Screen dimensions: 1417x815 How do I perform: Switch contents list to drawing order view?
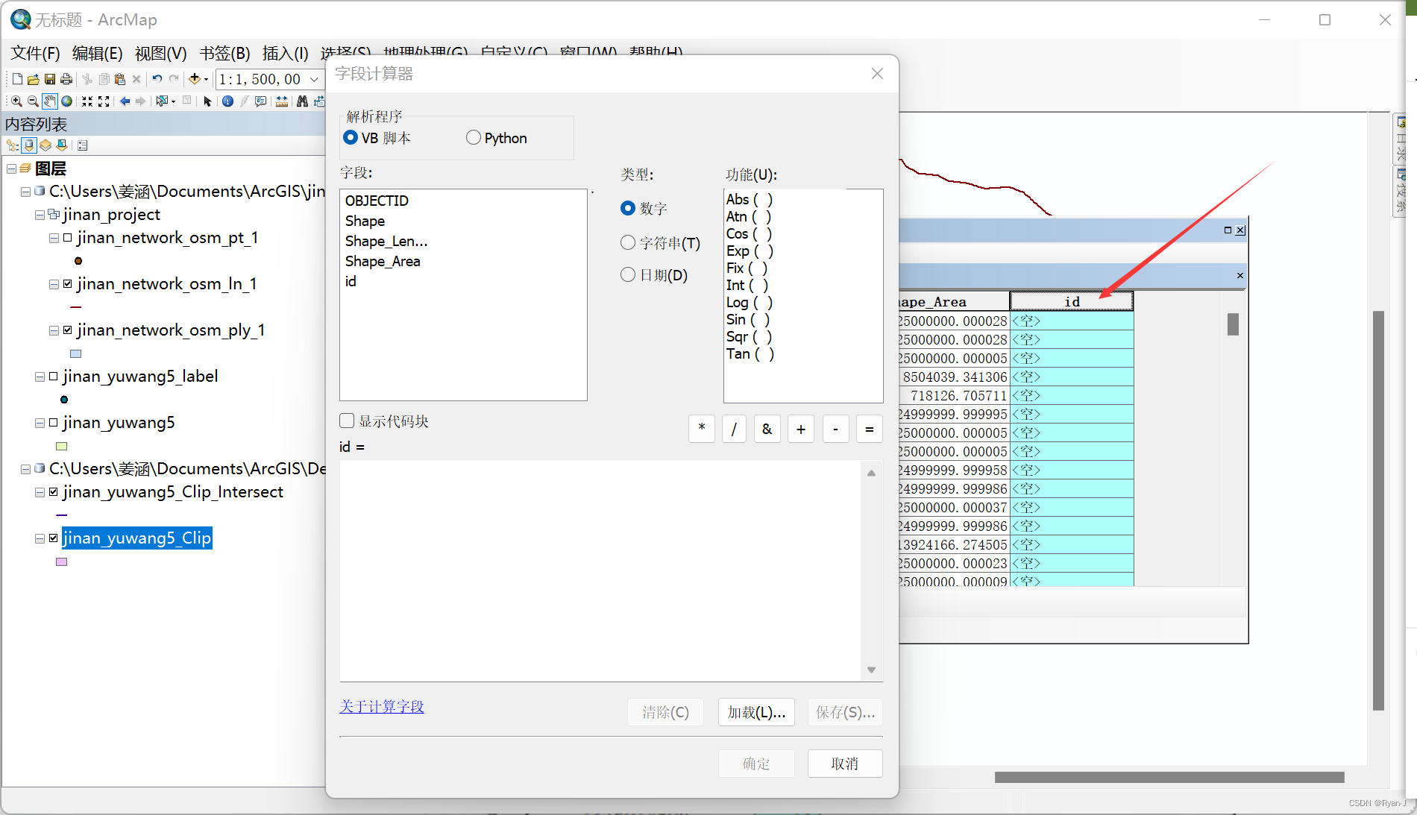click(12, 145)
